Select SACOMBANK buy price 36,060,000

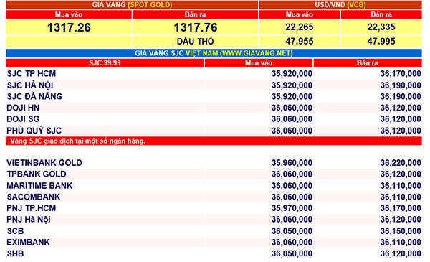[292, 197]
